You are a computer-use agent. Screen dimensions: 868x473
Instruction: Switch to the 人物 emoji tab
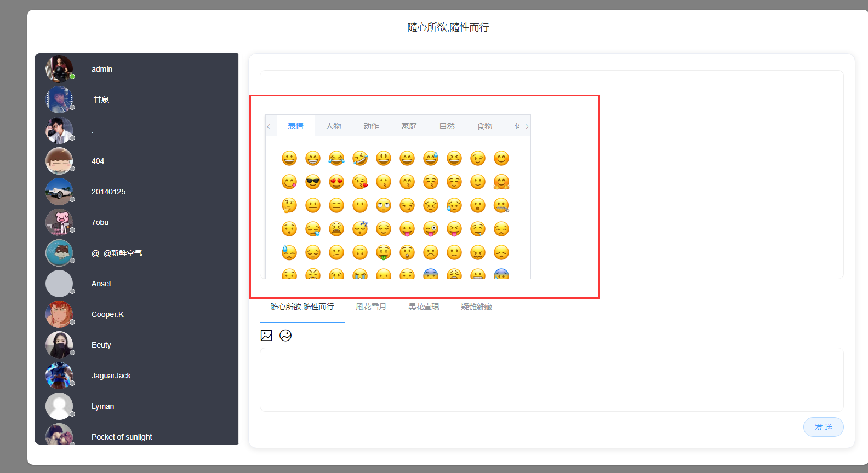[333, 126]
